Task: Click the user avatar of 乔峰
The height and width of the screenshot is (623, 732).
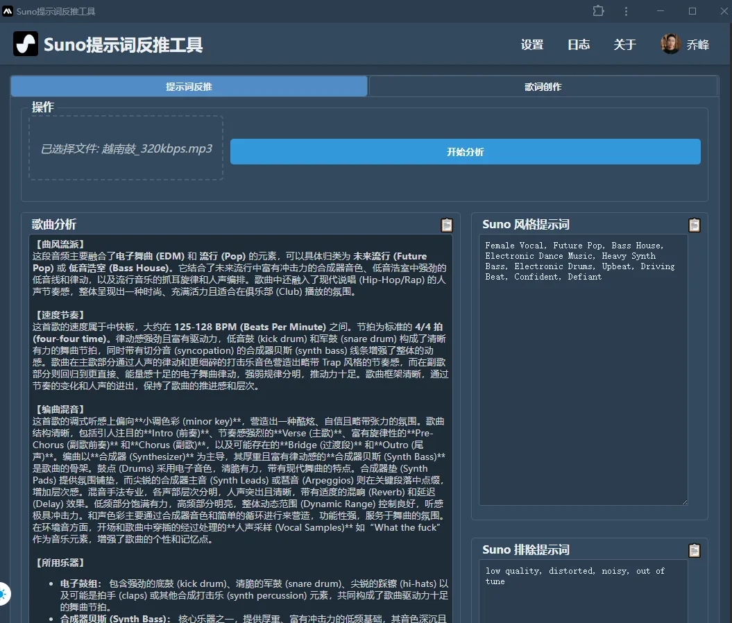Action: coord(670,44)
